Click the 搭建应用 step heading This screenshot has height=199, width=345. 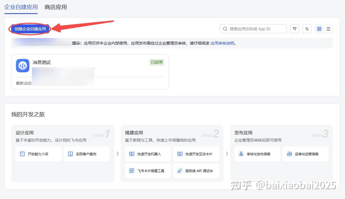tap(134, 133)
